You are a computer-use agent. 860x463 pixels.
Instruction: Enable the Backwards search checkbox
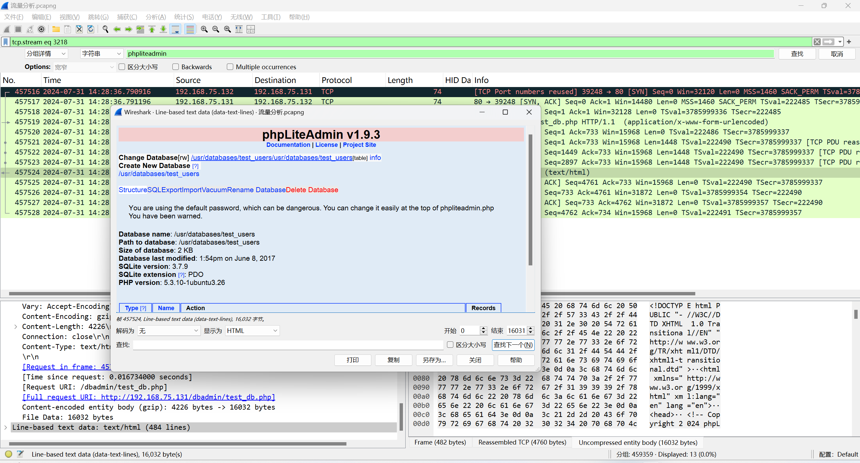[176, 67]
